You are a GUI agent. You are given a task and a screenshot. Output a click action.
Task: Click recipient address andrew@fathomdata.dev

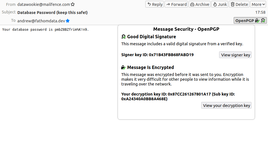(41, 21)
